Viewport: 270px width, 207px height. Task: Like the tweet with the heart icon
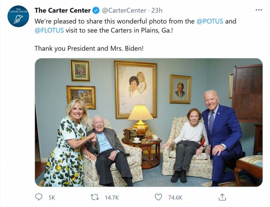point(158,197)
